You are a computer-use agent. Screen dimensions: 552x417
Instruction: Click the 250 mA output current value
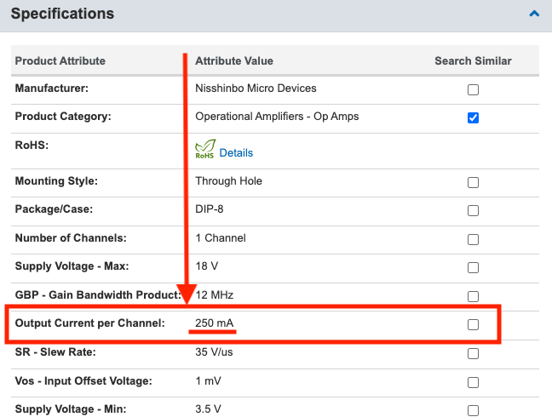click(215, 323)
